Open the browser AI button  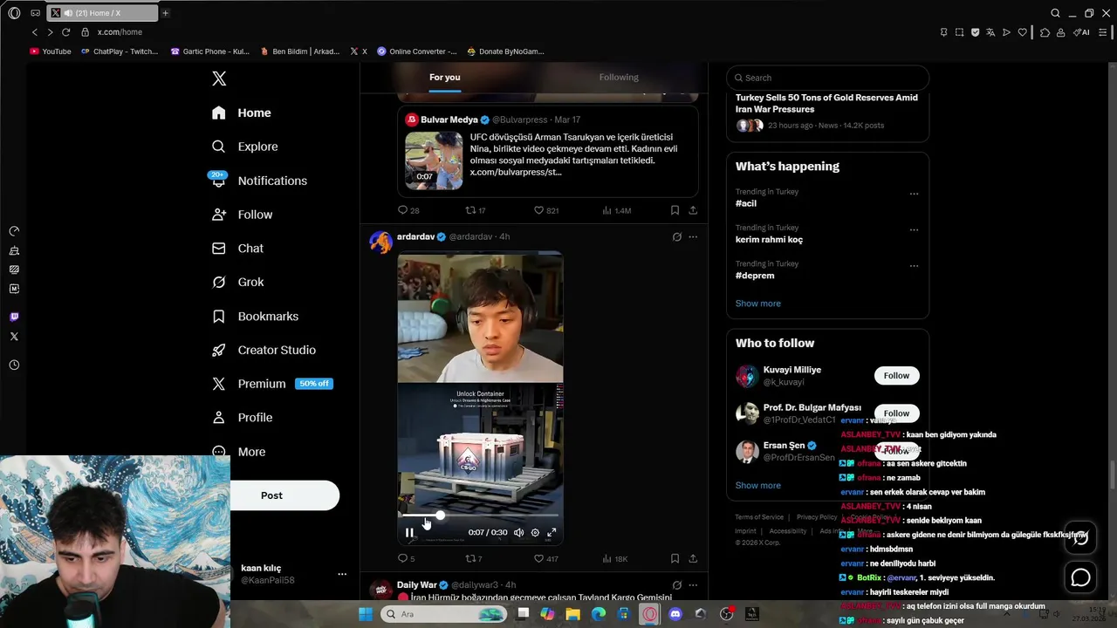1081,32
